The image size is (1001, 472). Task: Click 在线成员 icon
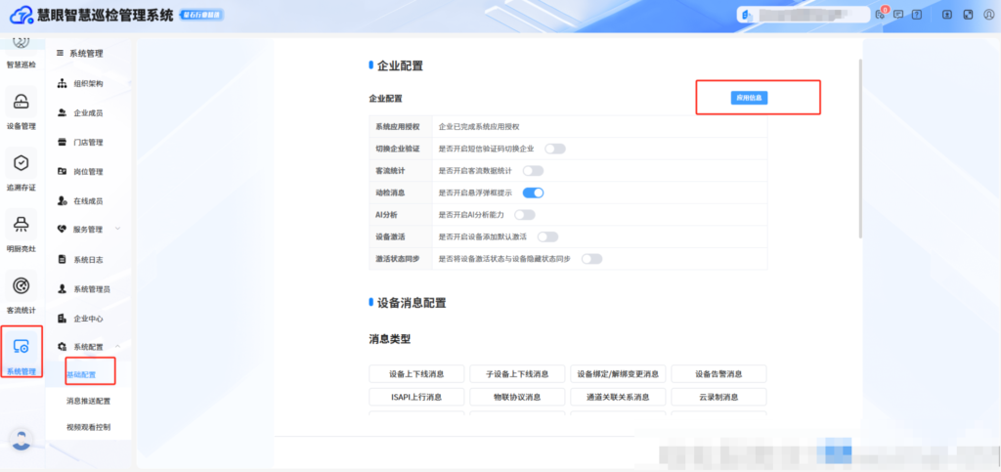62,201
